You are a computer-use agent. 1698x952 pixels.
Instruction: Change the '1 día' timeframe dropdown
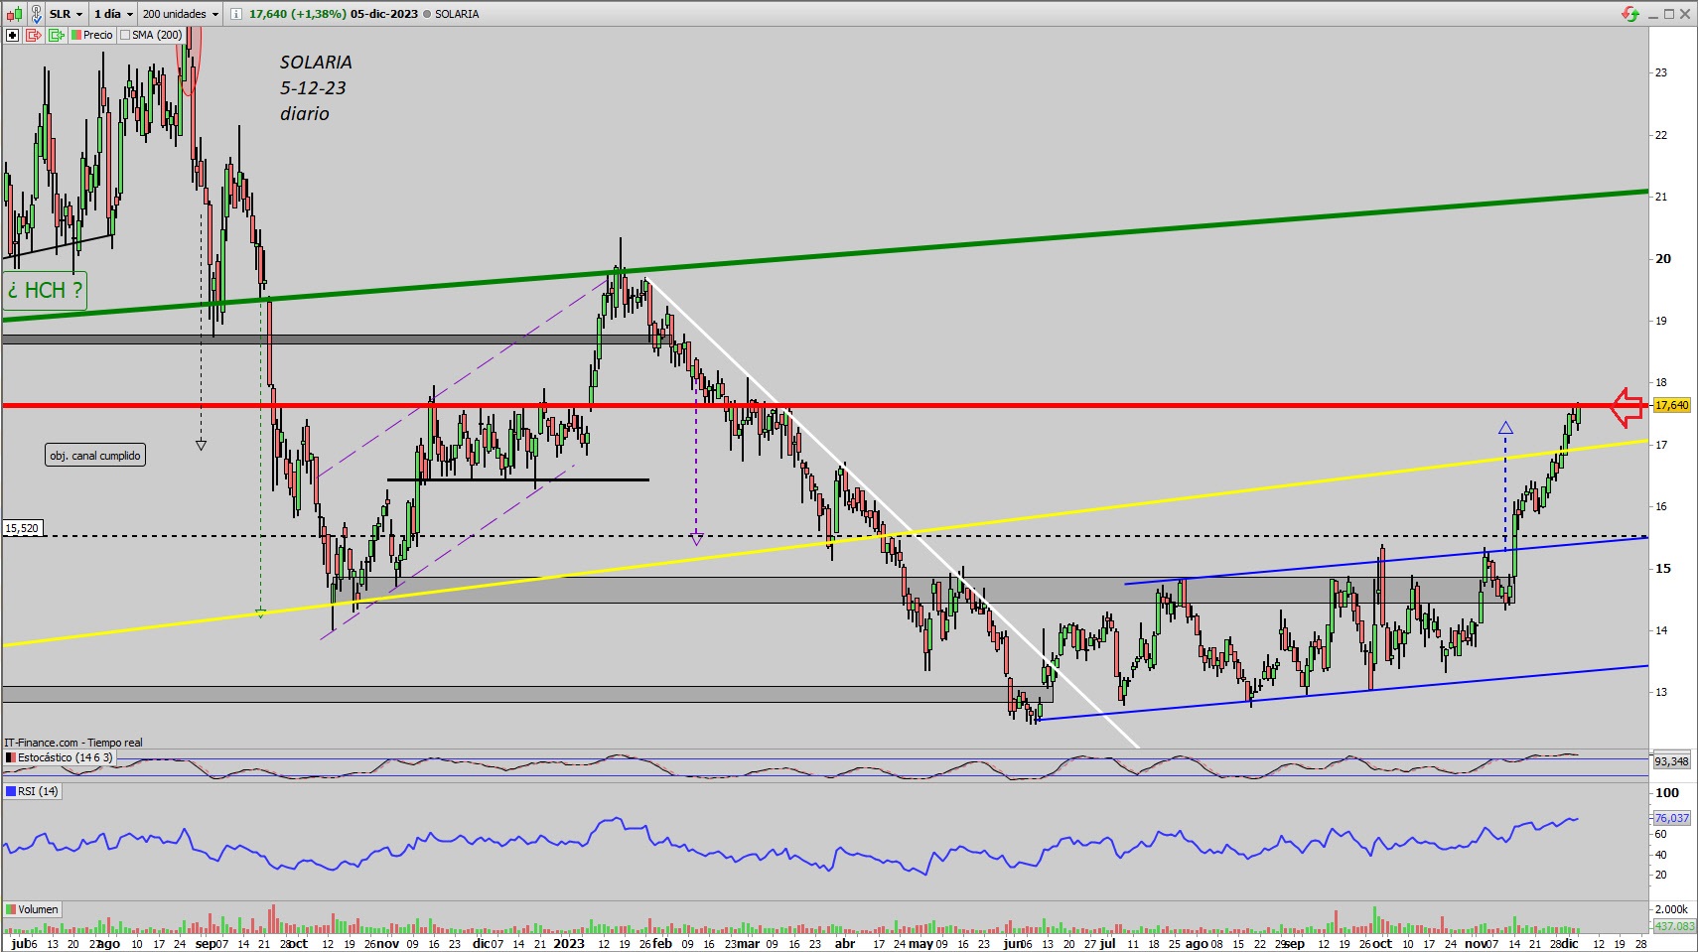113,14
